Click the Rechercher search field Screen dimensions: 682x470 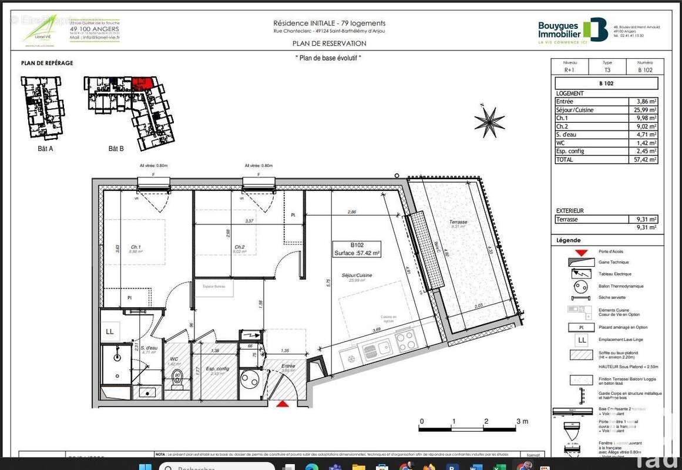(217, 466)
